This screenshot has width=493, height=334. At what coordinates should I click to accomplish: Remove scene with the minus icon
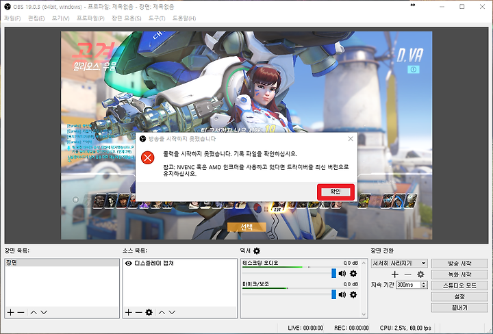[21, 312]
